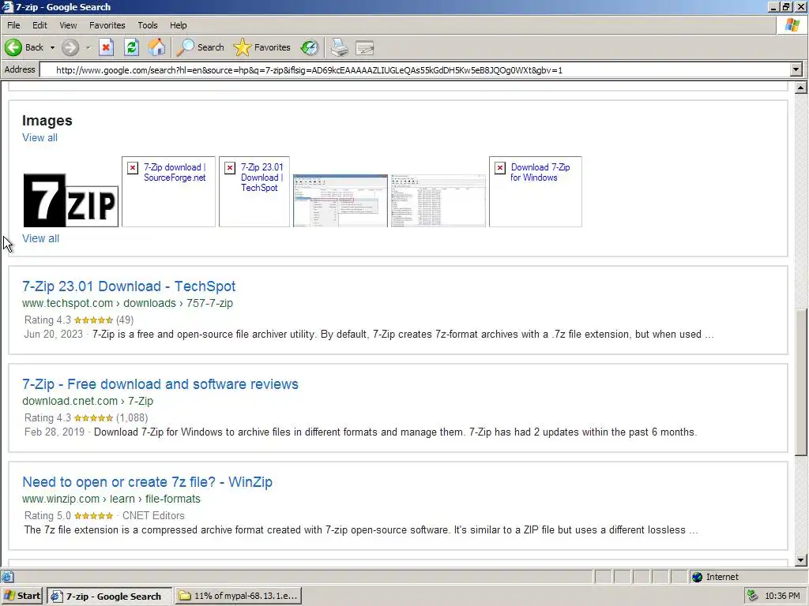The image size is (809, 606).
Task: Click the Back arrow button
Action: pyautogui.click(x=24, y=47)
